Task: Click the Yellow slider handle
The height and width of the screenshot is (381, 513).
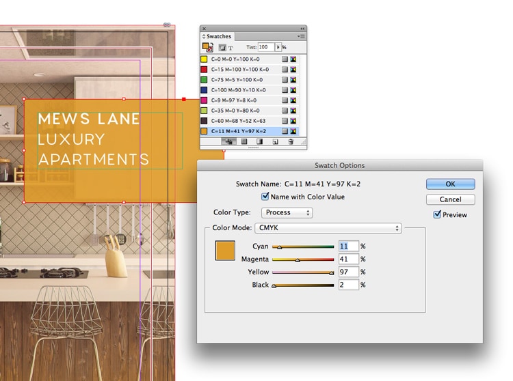Action: (x=332, y=273)
